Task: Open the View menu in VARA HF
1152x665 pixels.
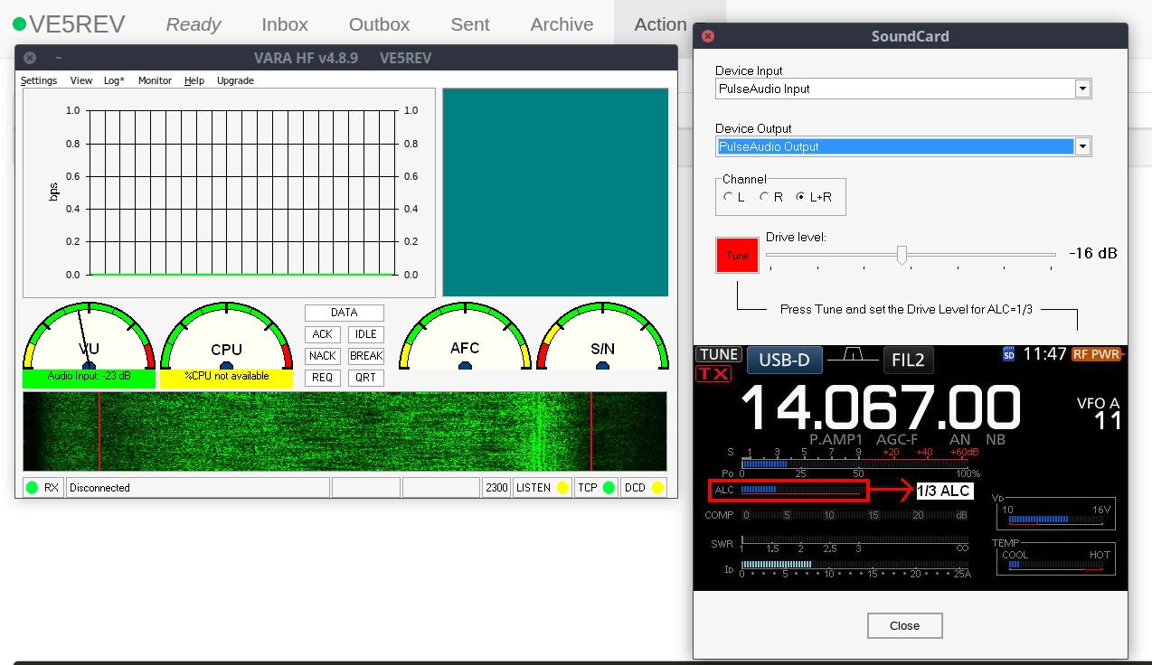Action: click(81, 80)
